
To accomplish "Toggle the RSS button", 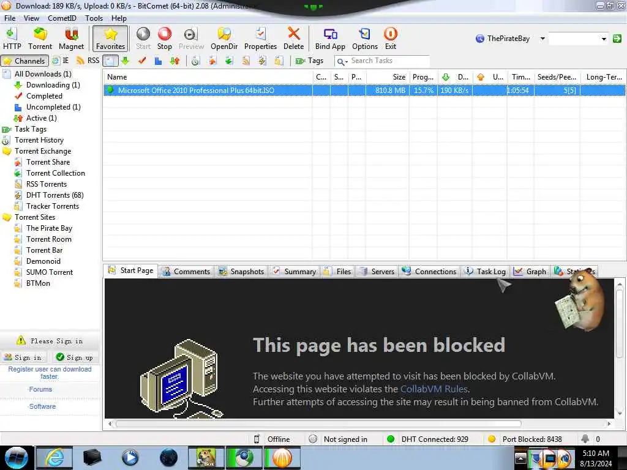I will click(x=88, y=61).
